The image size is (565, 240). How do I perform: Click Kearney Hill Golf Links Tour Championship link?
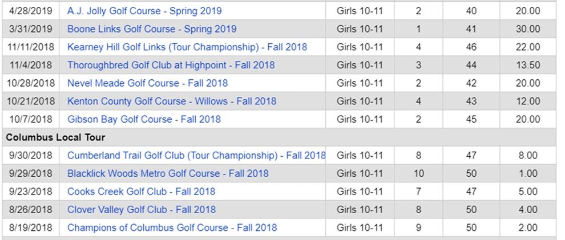(x=187, y=47)
